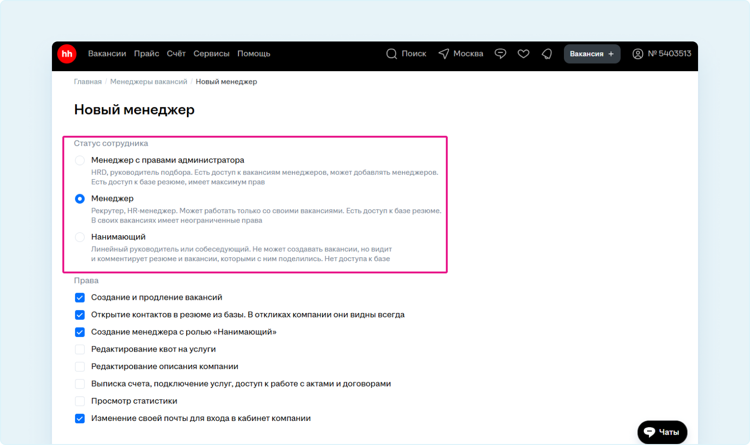
Task: Click the user profile avatar icon
Action: (638, 54)
